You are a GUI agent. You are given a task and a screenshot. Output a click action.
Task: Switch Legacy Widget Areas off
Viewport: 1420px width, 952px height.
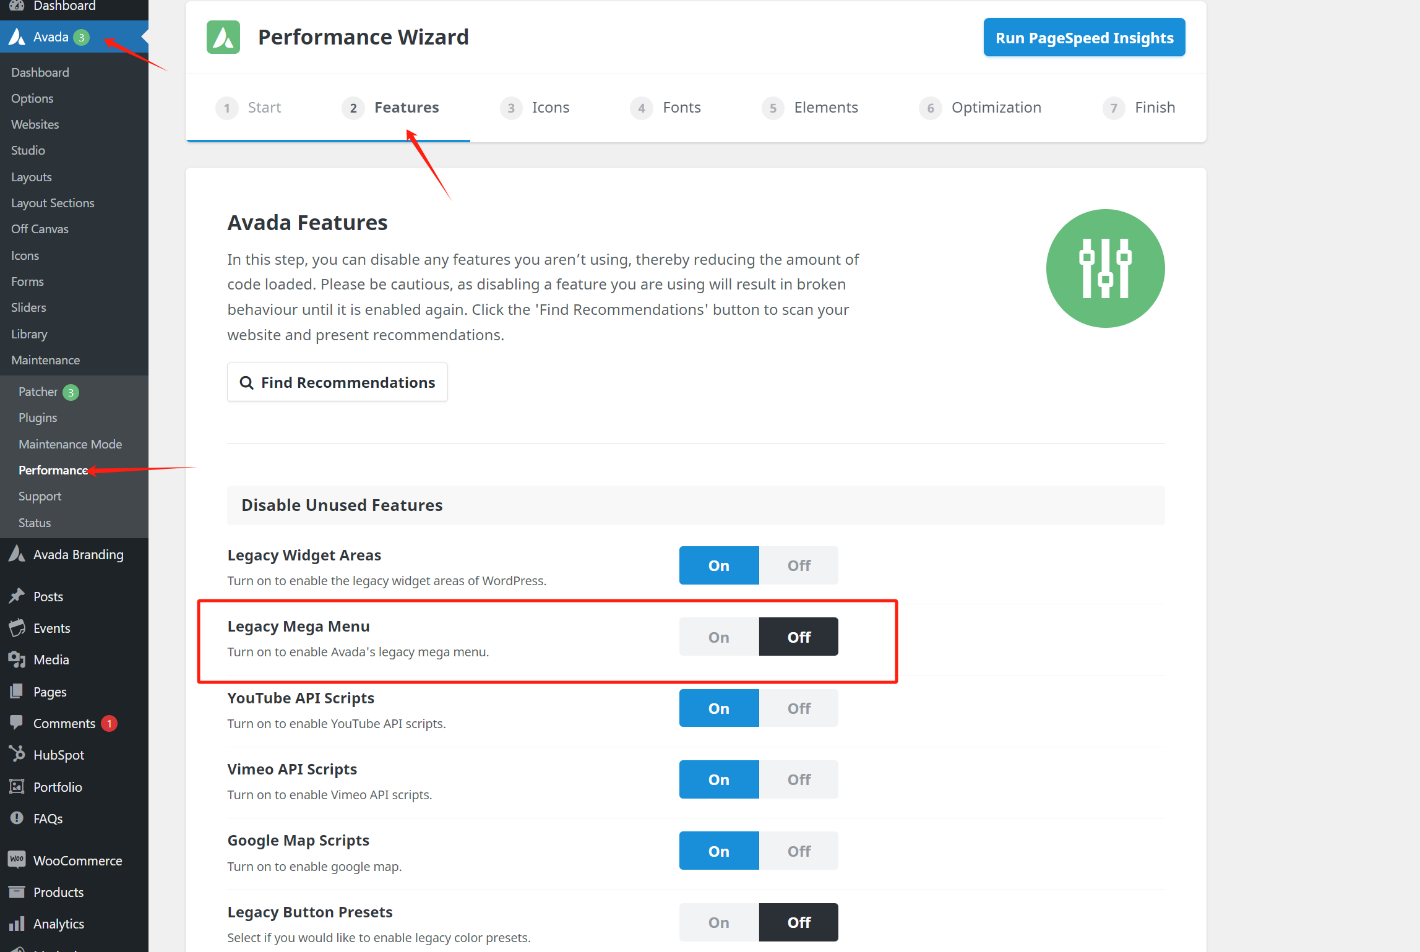pos(798,565)
